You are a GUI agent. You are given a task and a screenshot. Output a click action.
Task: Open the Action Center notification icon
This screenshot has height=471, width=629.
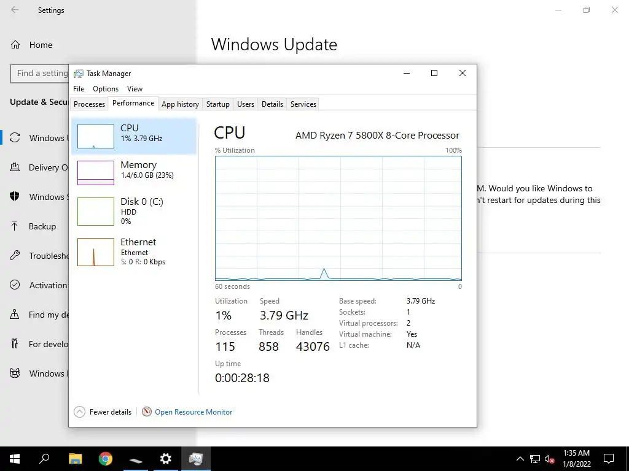coord(609,459)
